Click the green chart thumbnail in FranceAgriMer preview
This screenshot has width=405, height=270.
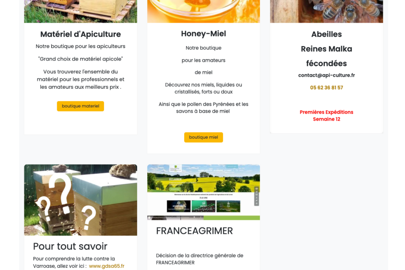(x=203, y=206)
